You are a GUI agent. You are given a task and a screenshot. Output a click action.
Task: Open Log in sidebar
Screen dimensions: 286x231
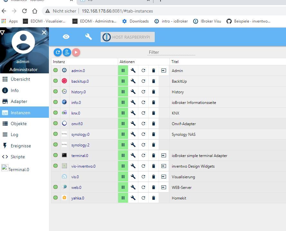click(x=24, y=134)
